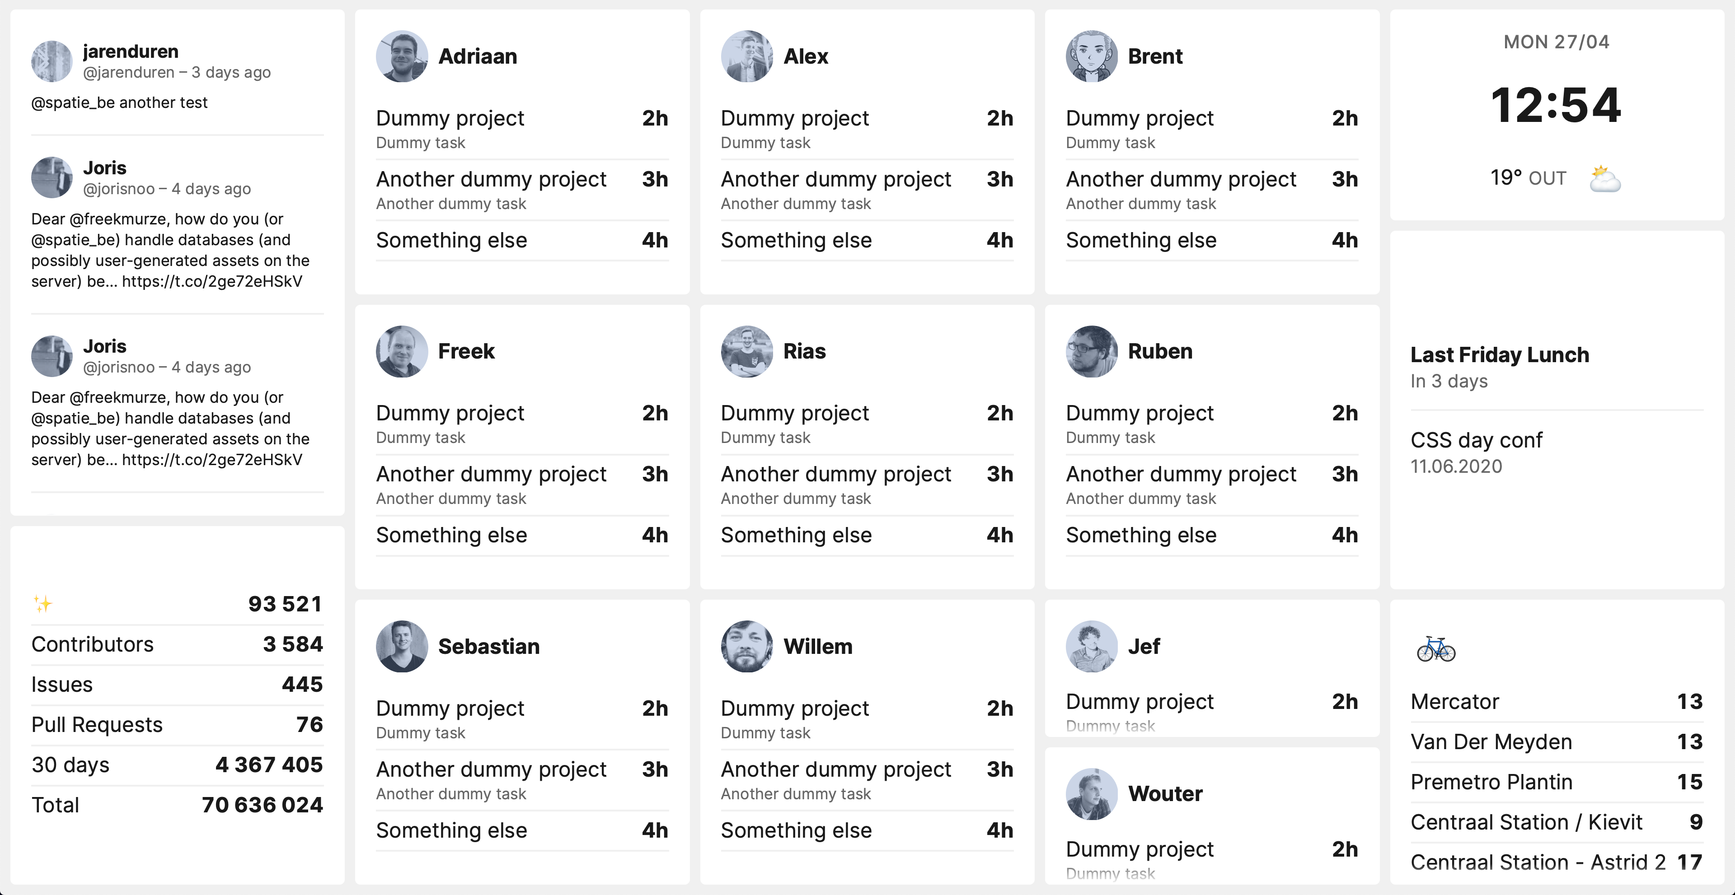The width and height of the screenshot is (1735, 895).
Task: Click Brent's cartoon avatar
Action: [x=1091, y=56]
